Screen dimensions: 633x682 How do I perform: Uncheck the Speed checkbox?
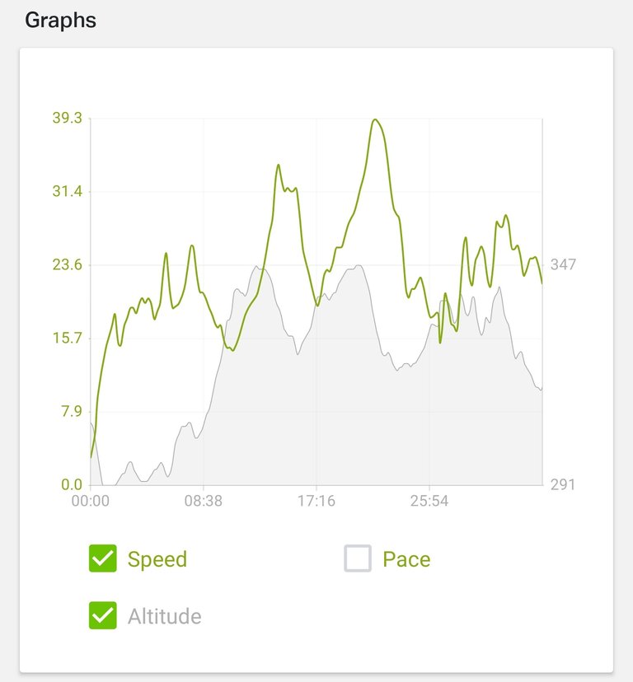pyautogui.click(x=103, y=558)
